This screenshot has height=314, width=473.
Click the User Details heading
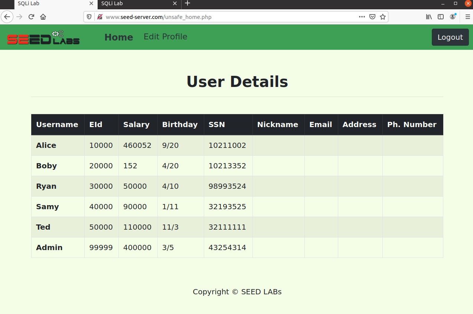tap(237, 82)
